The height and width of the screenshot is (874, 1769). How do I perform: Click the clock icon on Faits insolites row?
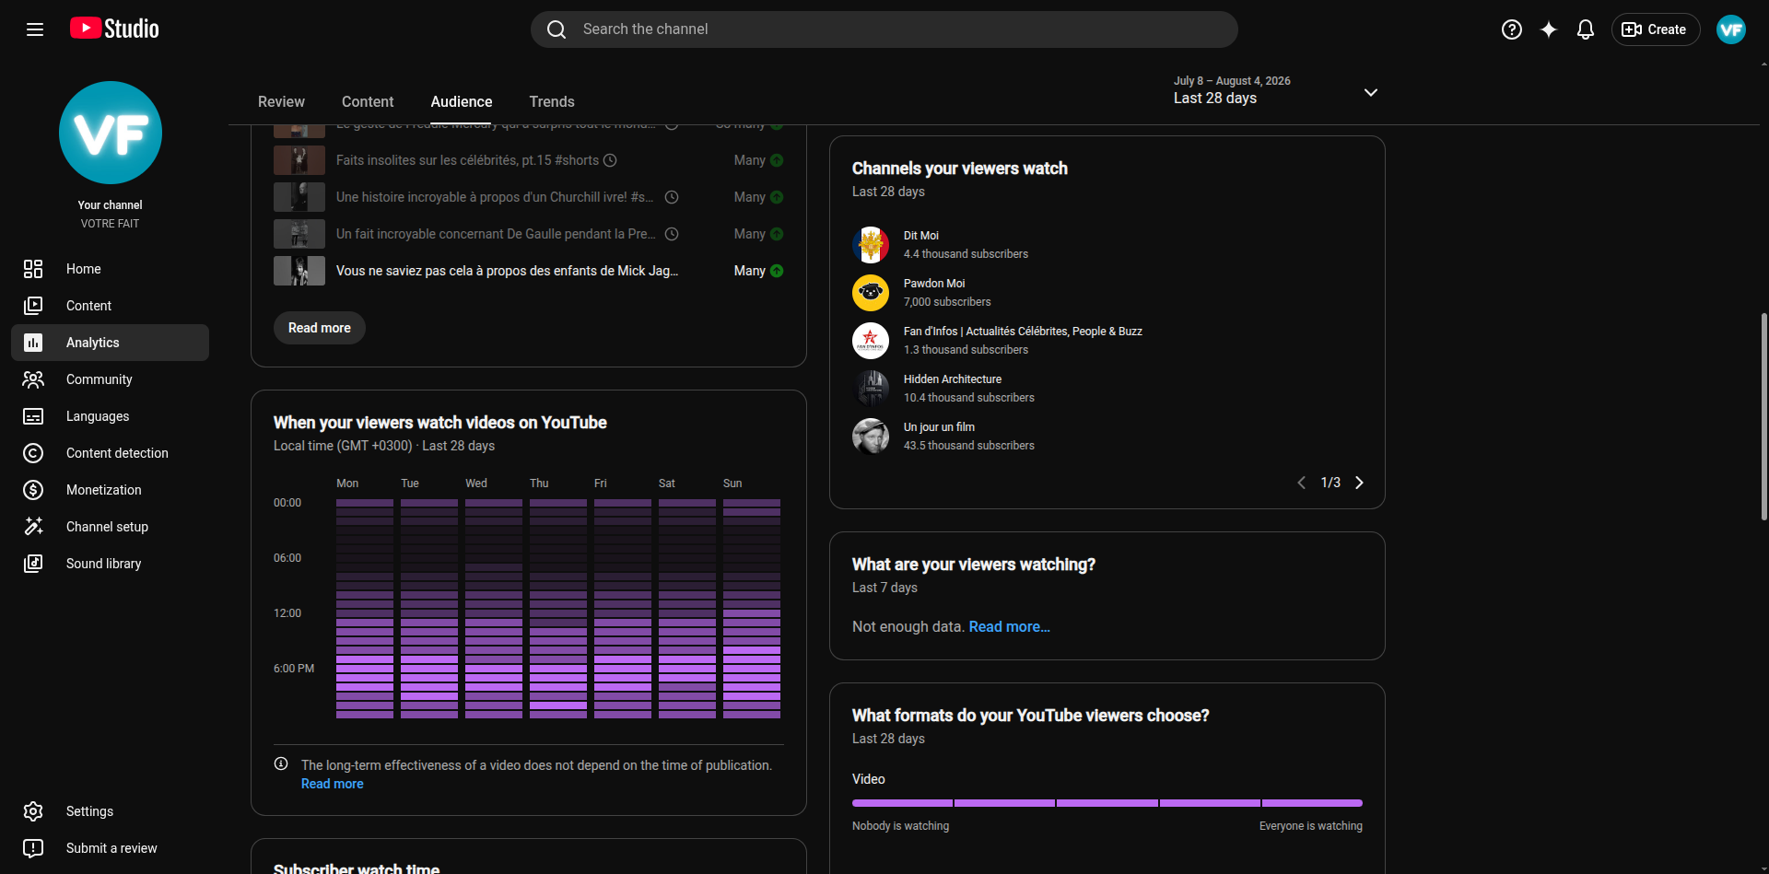pyautogui.click(x=610, y=160)
